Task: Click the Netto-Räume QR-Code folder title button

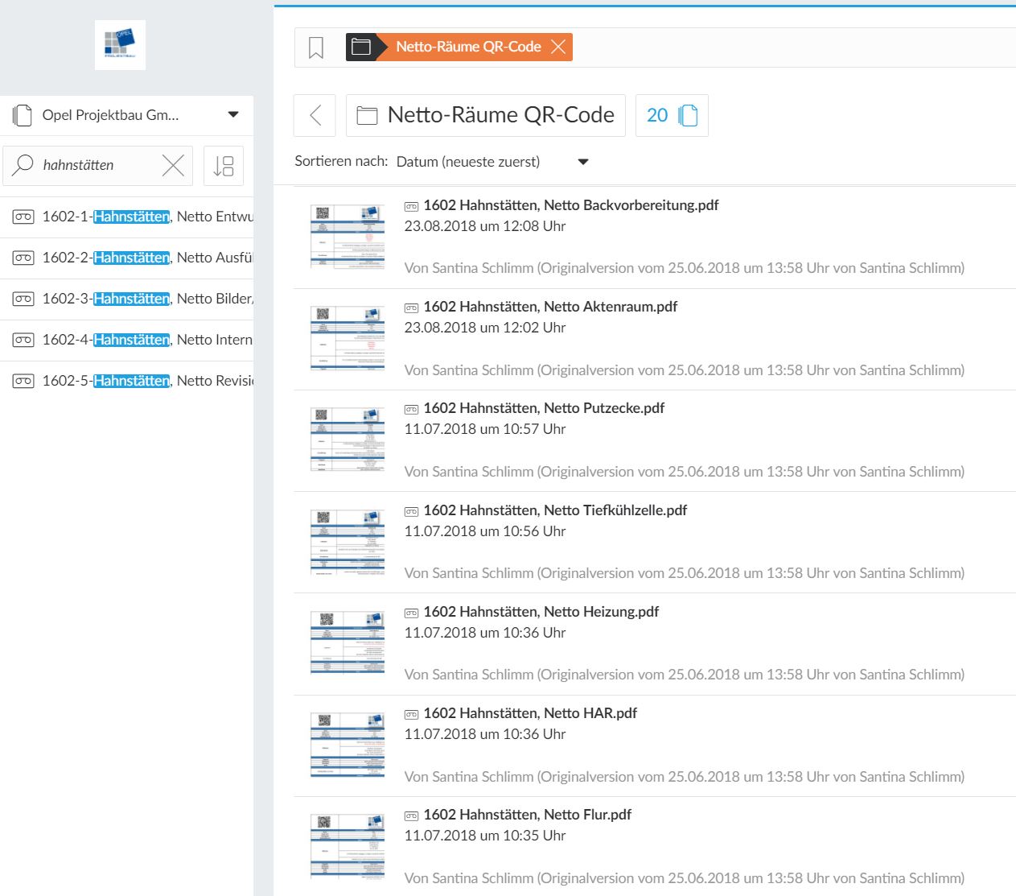Action: (486, 115)
